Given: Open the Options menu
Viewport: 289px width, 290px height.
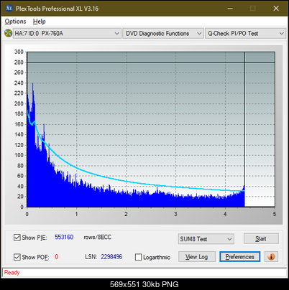Looking at the screenshot, I should coord(15,22).
